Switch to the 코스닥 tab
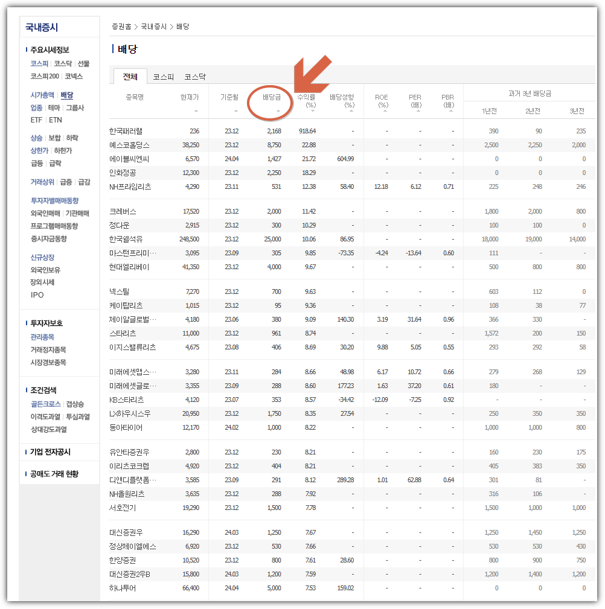Screen dimensions: 605x609 tap(194, 77)
